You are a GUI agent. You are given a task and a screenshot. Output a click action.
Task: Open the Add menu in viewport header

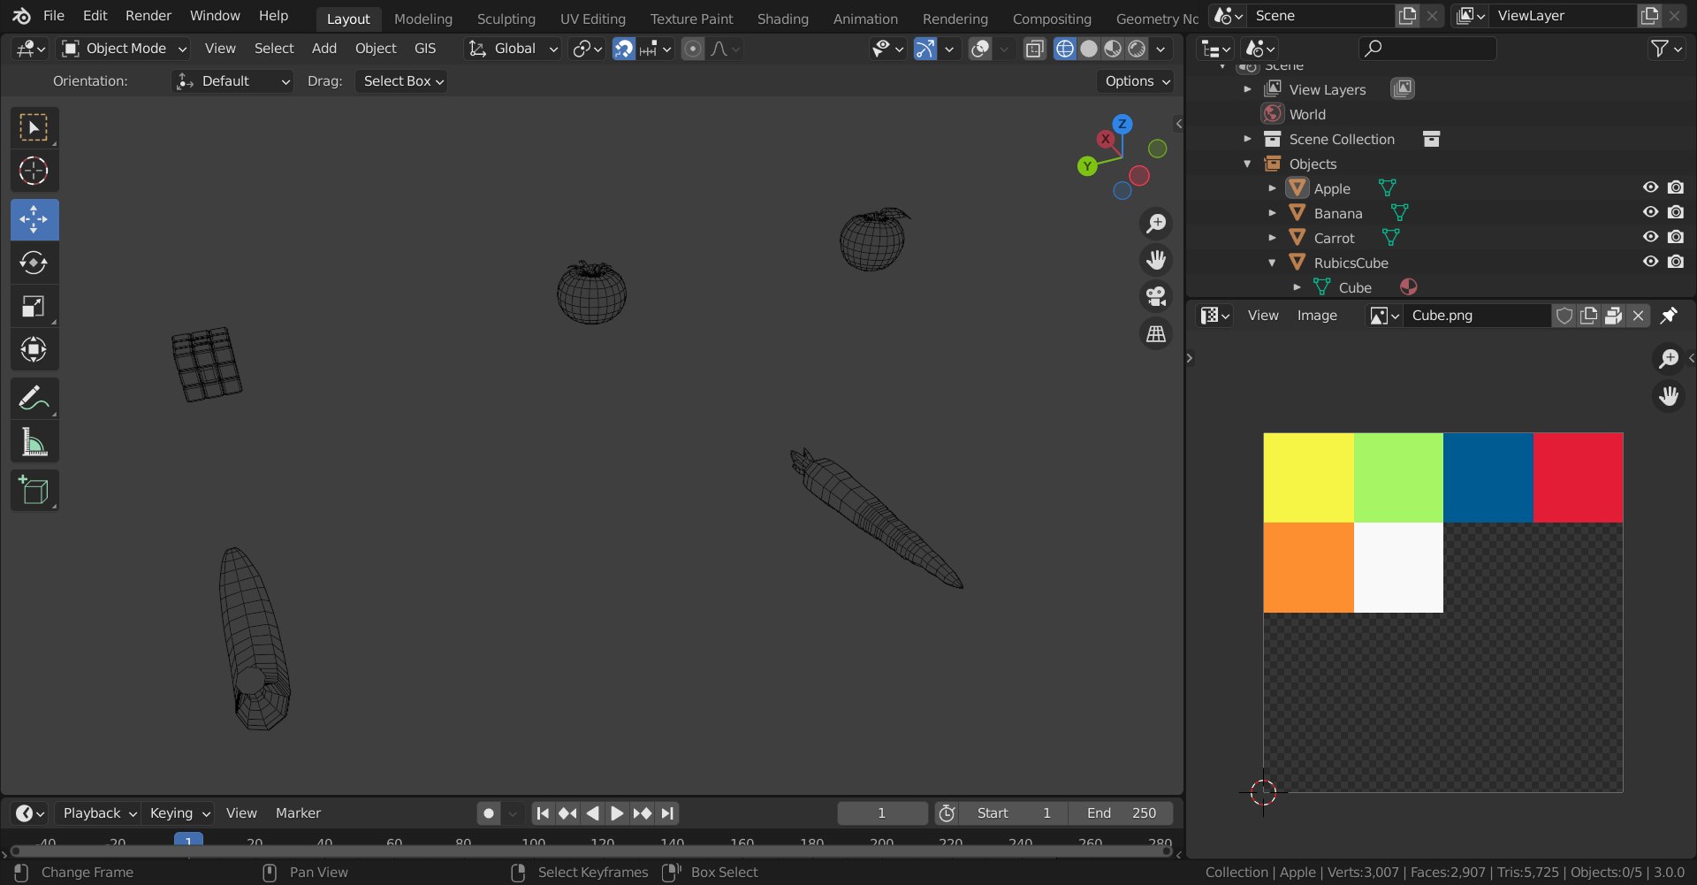point(324,49)
